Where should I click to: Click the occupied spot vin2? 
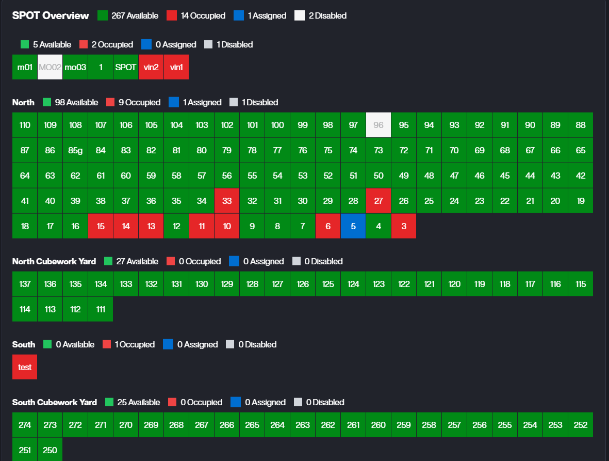tap(151, 67)
